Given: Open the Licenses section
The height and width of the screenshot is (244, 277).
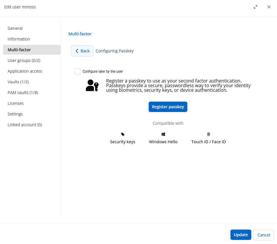Looking at the screenshot, I should coord(16,103).
